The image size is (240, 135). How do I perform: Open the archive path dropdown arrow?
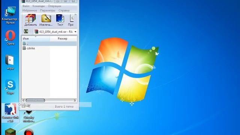coord(75,31)
